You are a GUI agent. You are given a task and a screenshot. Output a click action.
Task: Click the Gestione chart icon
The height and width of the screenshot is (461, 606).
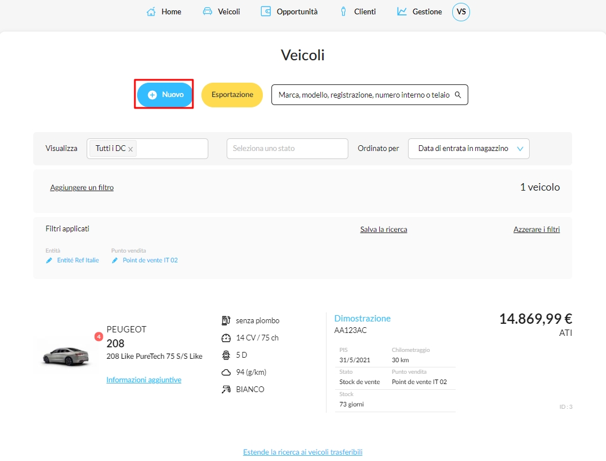coord(402,11)
